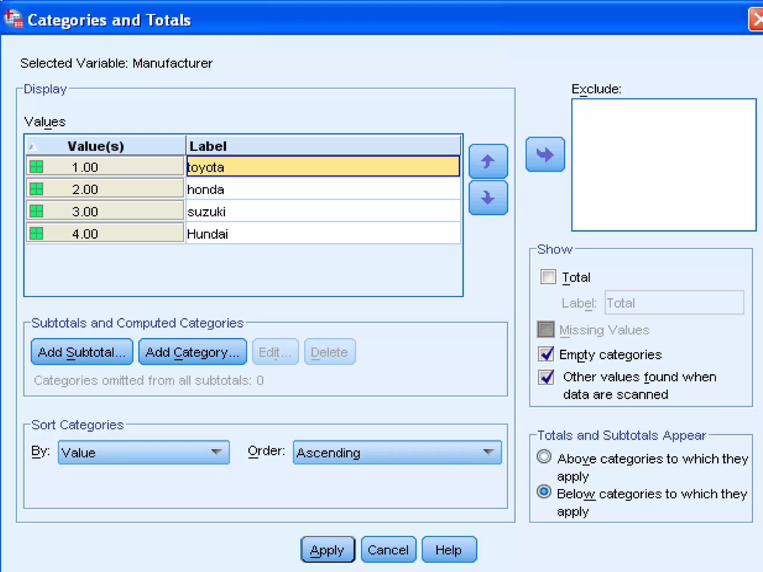Toggle Other values found when data scanned
The height and width of the screenshot is (572, 763).
click(546, 377)
